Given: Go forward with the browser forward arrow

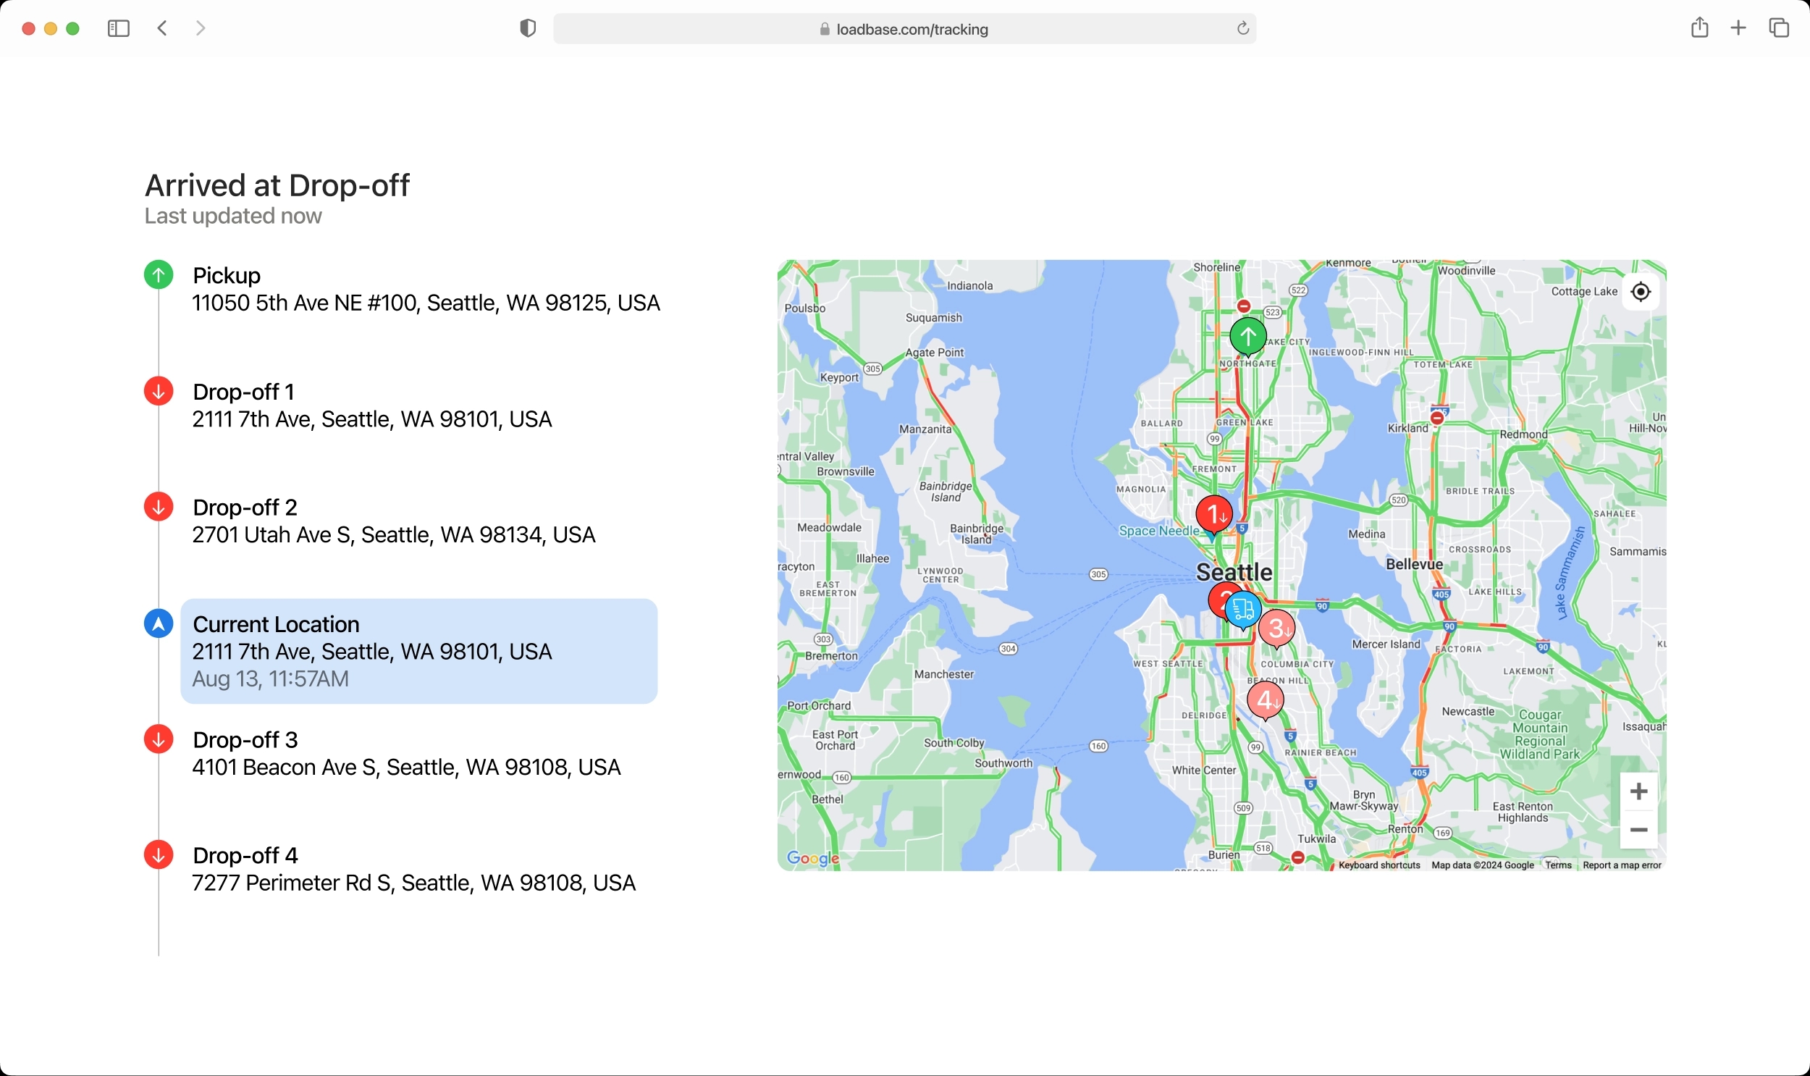Looking at the screenshot, I should click(201, 28).
